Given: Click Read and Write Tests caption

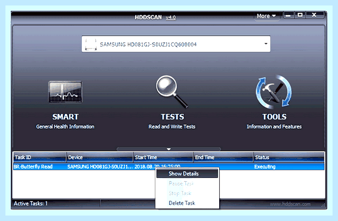Looking at the screenshot, I should coord(172,127).
